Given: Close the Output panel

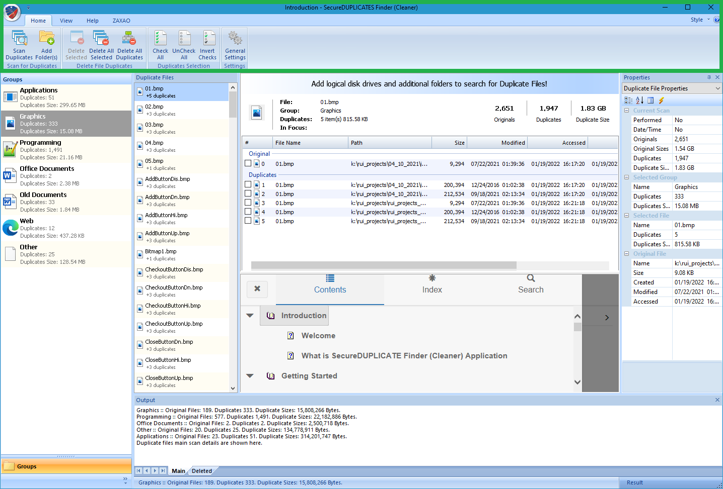Looking at the screenshot, I should point(717,400).
